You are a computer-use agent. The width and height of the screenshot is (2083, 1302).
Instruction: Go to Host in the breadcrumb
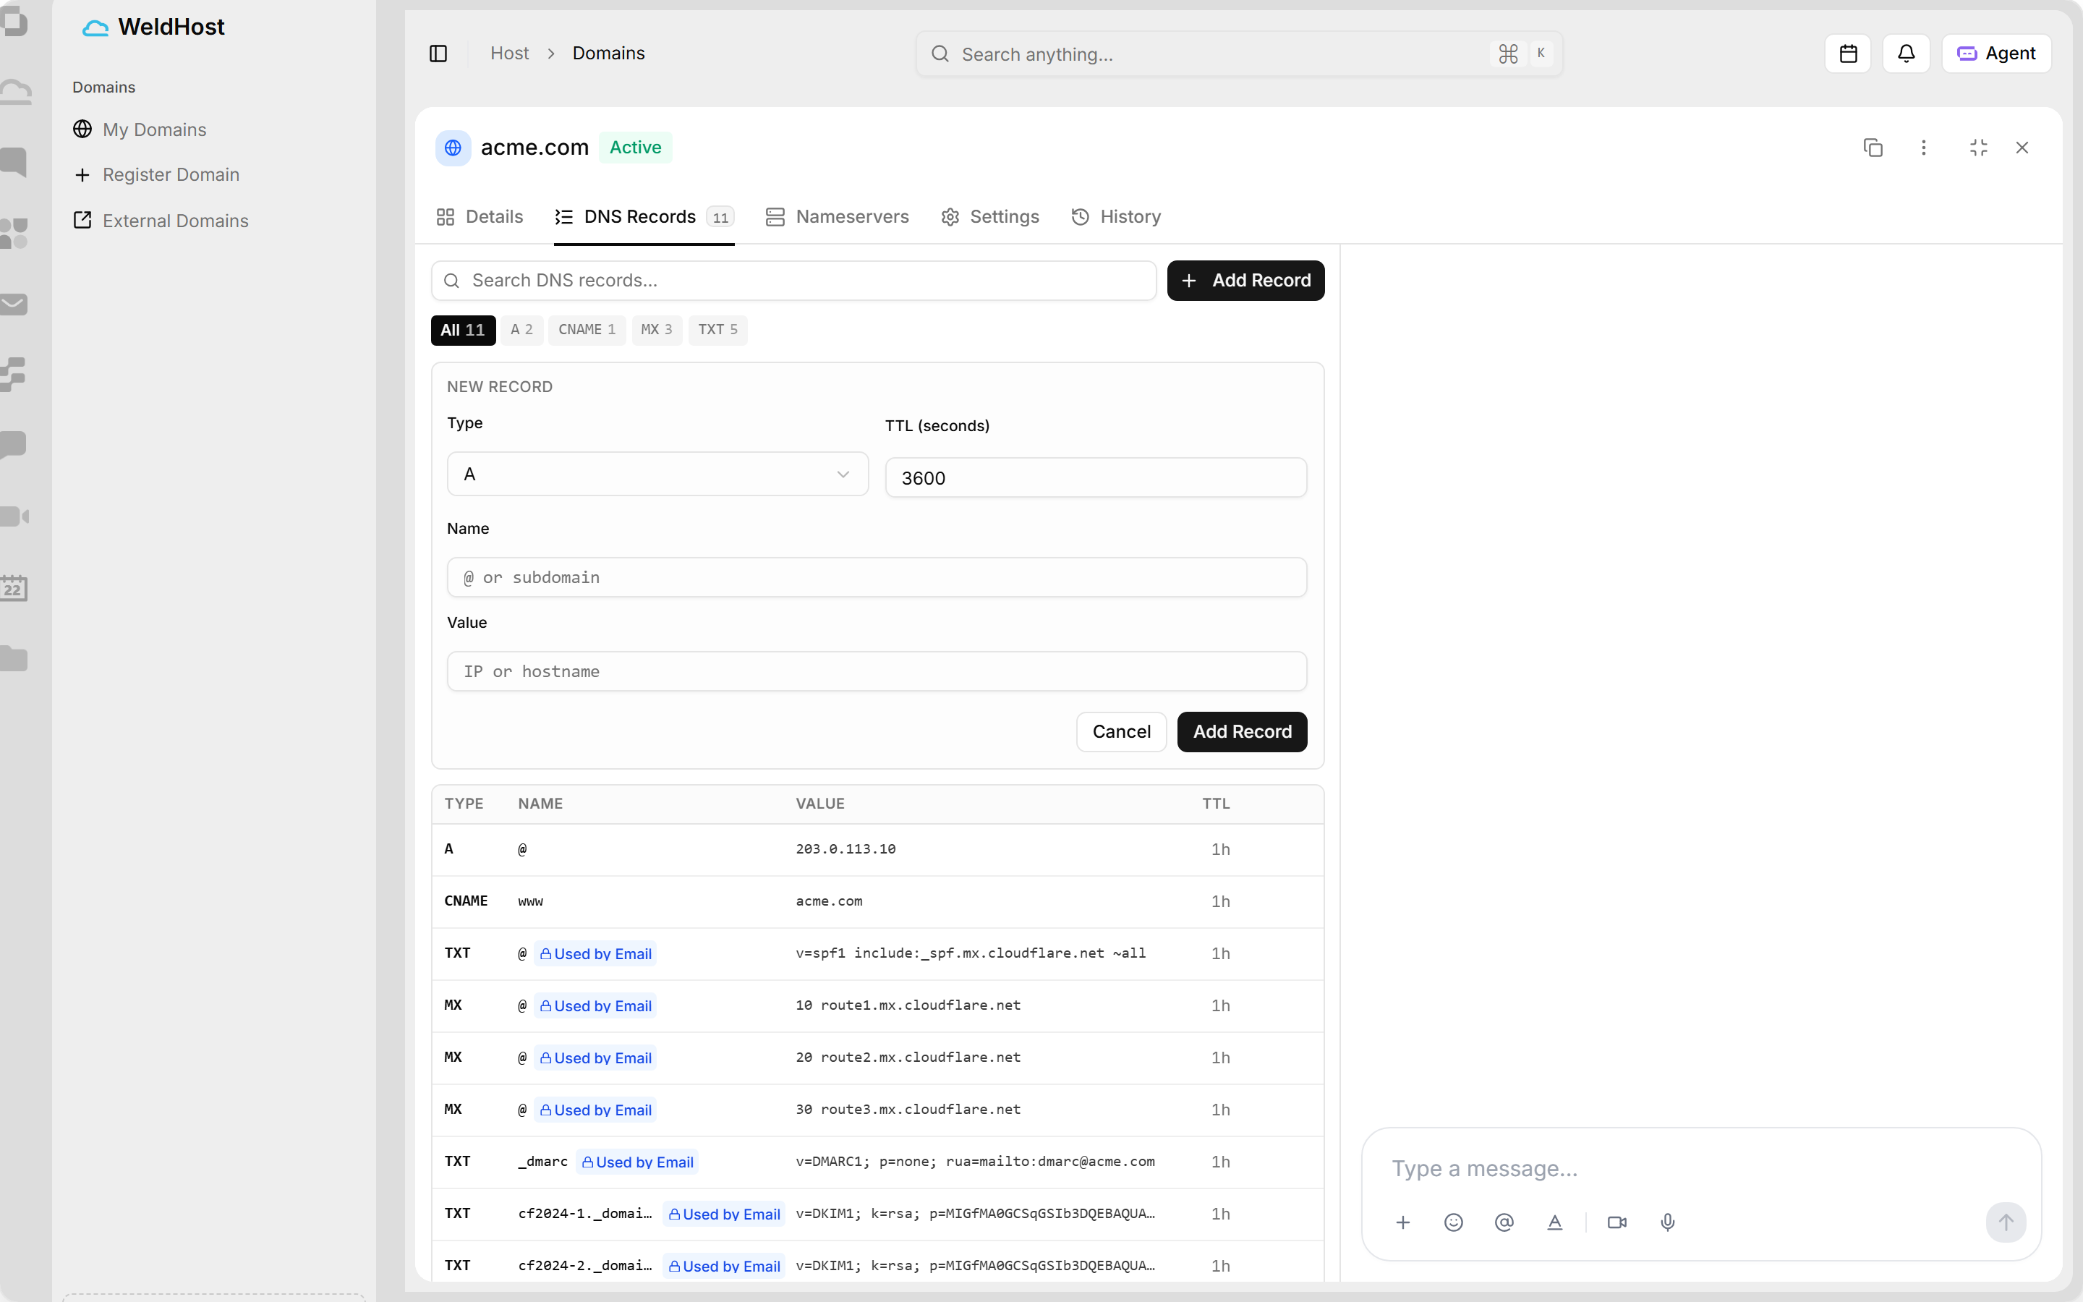click(510, 54)
